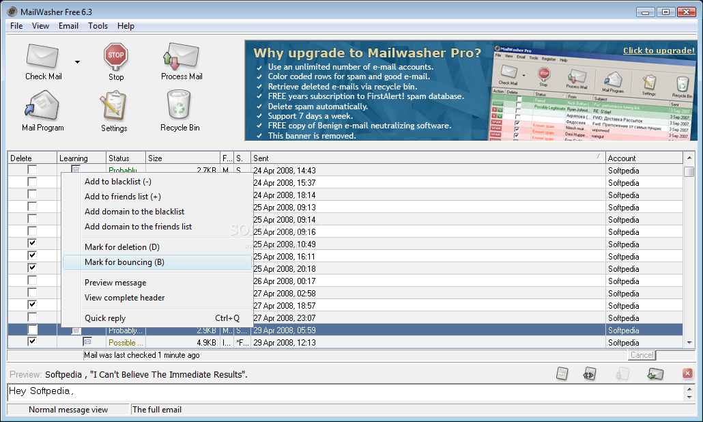
Task: Choose Add to blacklist (-)
Action: [157, 182]
